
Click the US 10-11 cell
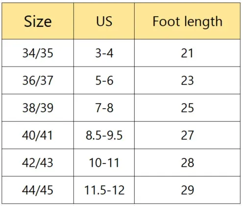point(104,162)
